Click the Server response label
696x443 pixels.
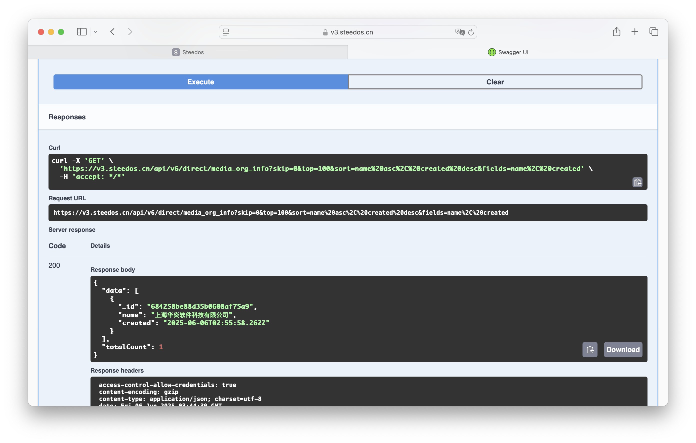(72, 229)
